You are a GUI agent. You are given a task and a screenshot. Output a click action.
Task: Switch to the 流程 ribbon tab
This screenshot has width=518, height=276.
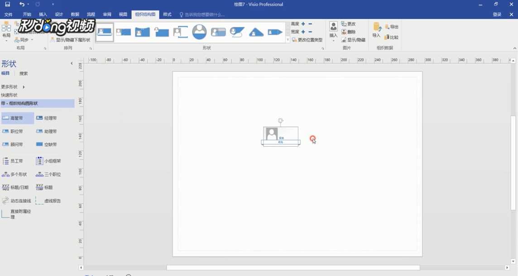click(x=91, y=14)
